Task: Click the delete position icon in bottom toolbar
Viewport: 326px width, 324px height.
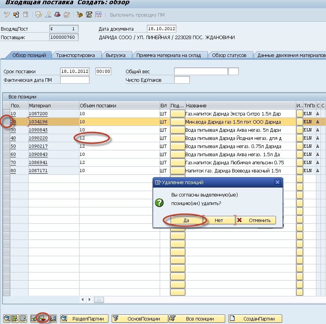Action: (x=42, y=319)
